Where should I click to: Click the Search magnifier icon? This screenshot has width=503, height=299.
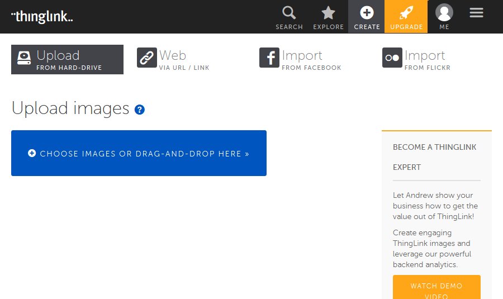click(x=289, y=13)
